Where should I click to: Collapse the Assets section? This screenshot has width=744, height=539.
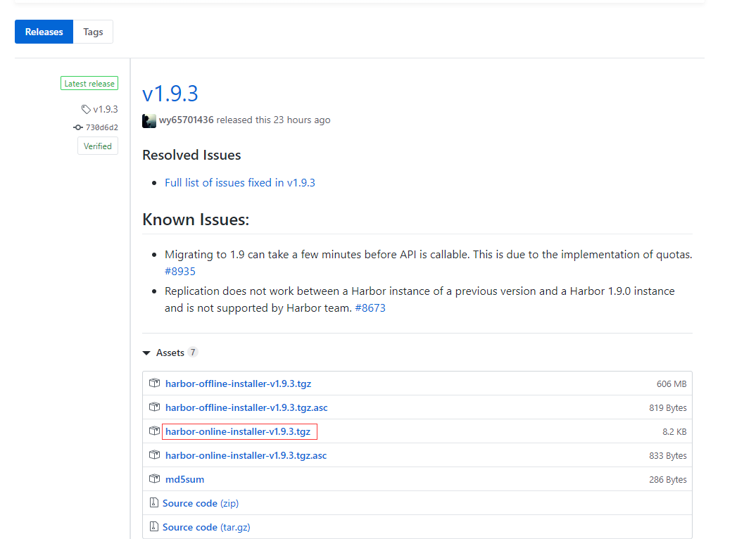click(146, 353)
